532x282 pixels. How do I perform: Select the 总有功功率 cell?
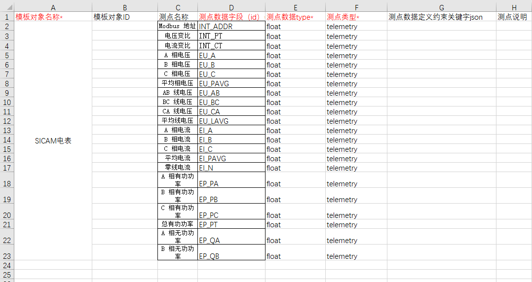point(178,224)
